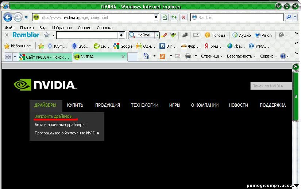
Task: Click the add to favorites bar star icon
Action: click(x=41, y=46)
